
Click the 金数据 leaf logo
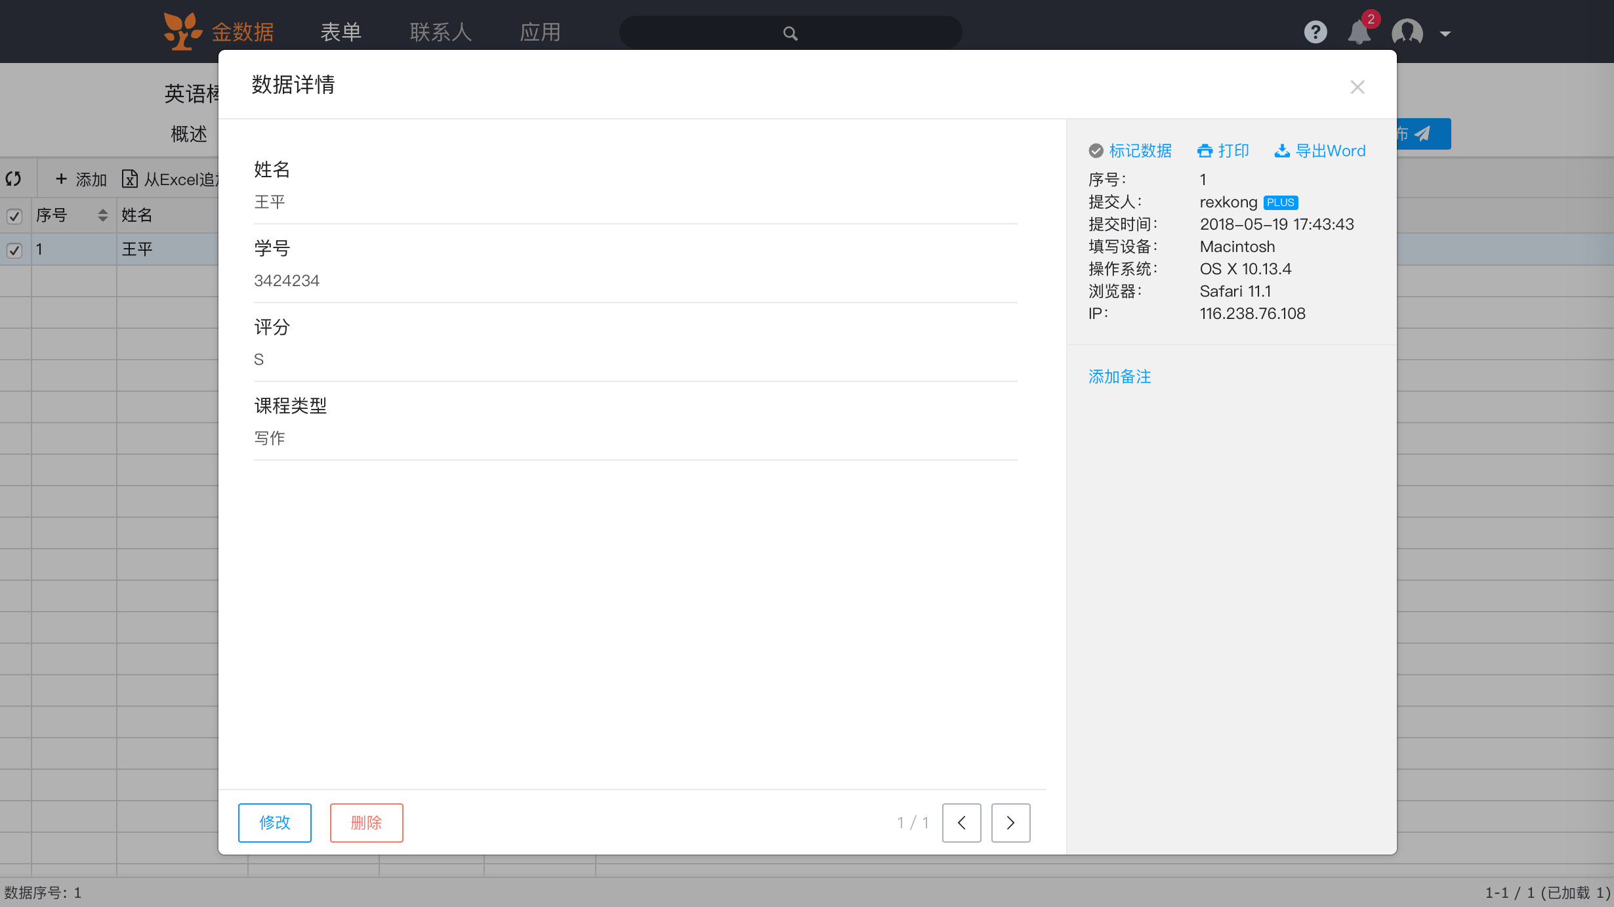[182, 32]
